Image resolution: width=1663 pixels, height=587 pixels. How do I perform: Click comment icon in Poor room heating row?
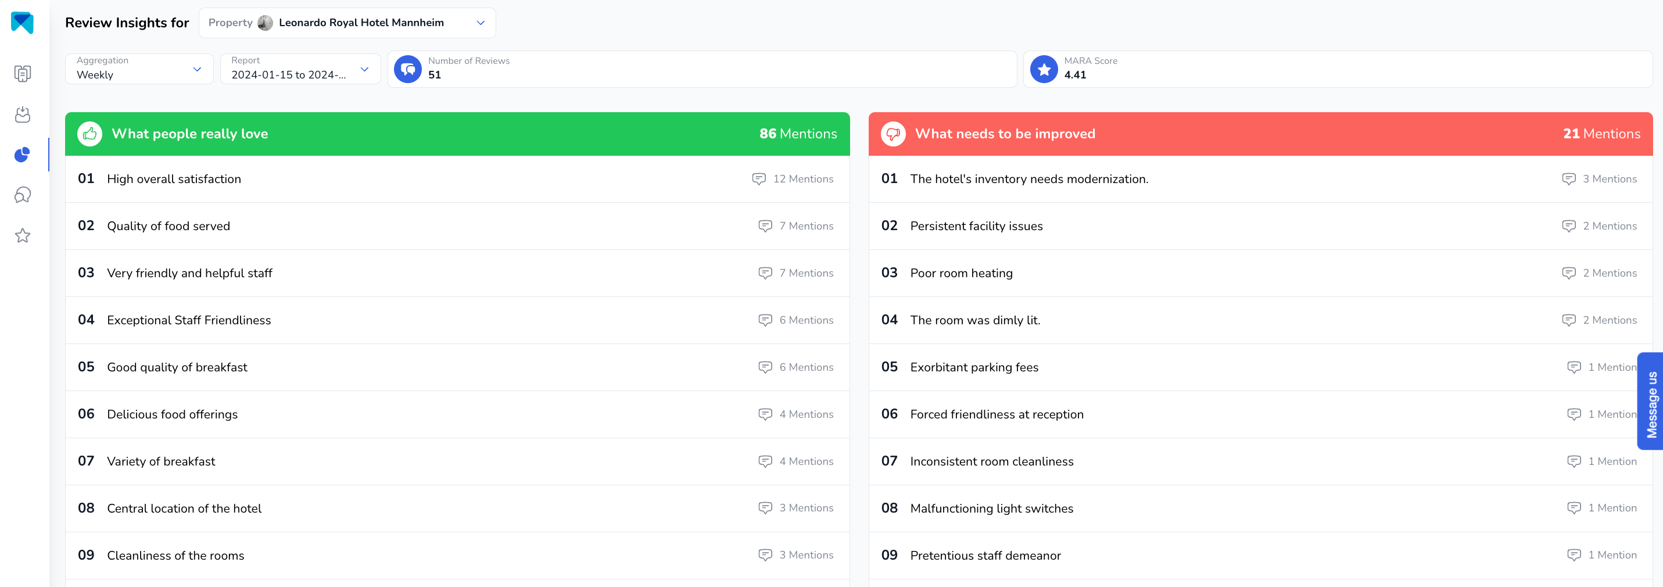pos(1569,273)
